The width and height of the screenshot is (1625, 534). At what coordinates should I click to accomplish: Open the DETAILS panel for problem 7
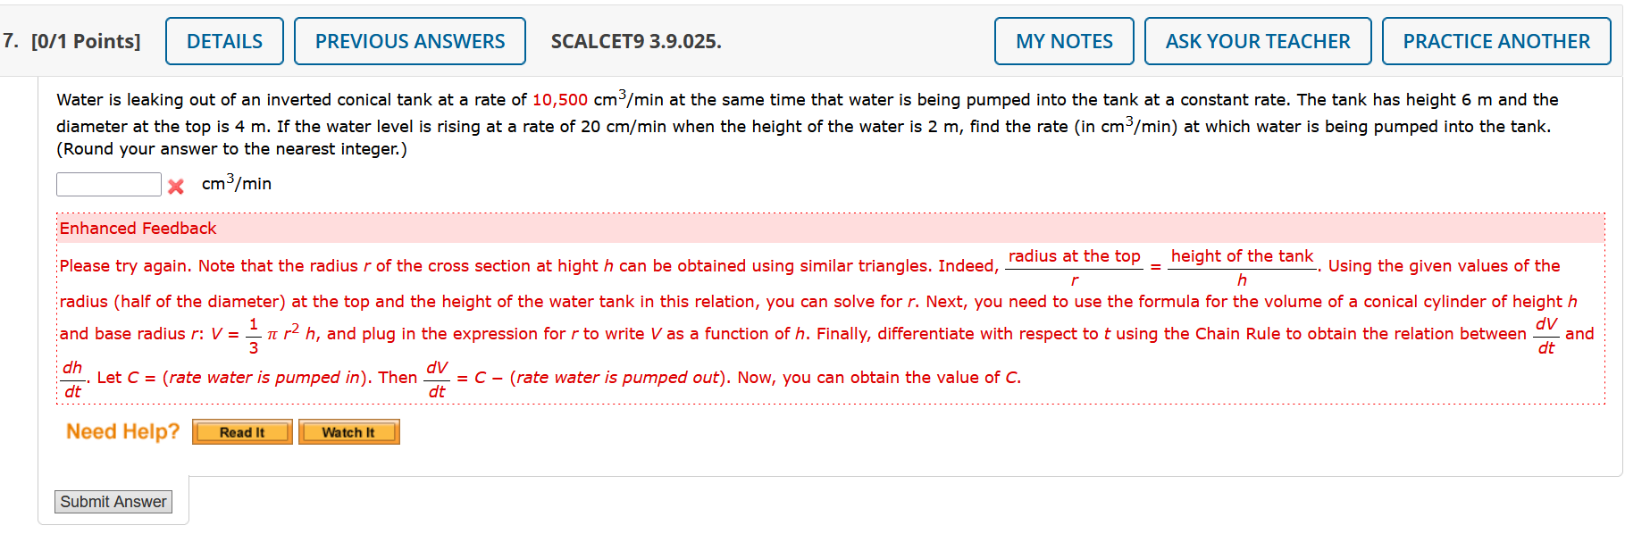[x=223, y=40]
